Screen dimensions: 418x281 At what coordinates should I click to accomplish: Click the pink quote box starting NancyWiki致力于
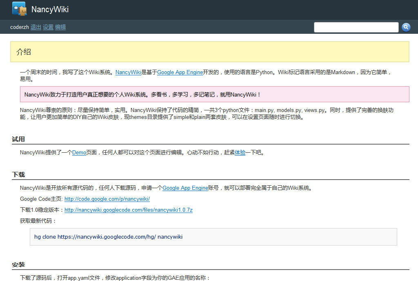(x=215, y=94)
